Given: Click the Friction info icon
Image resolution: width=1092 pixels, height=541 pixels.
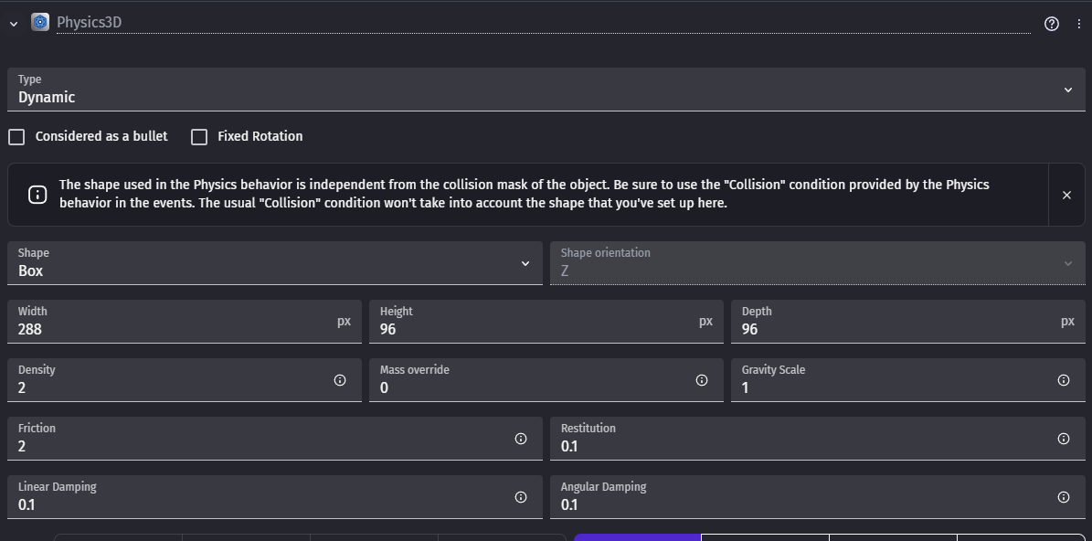Looking at the screenshot, I should (x=521, y=439).
